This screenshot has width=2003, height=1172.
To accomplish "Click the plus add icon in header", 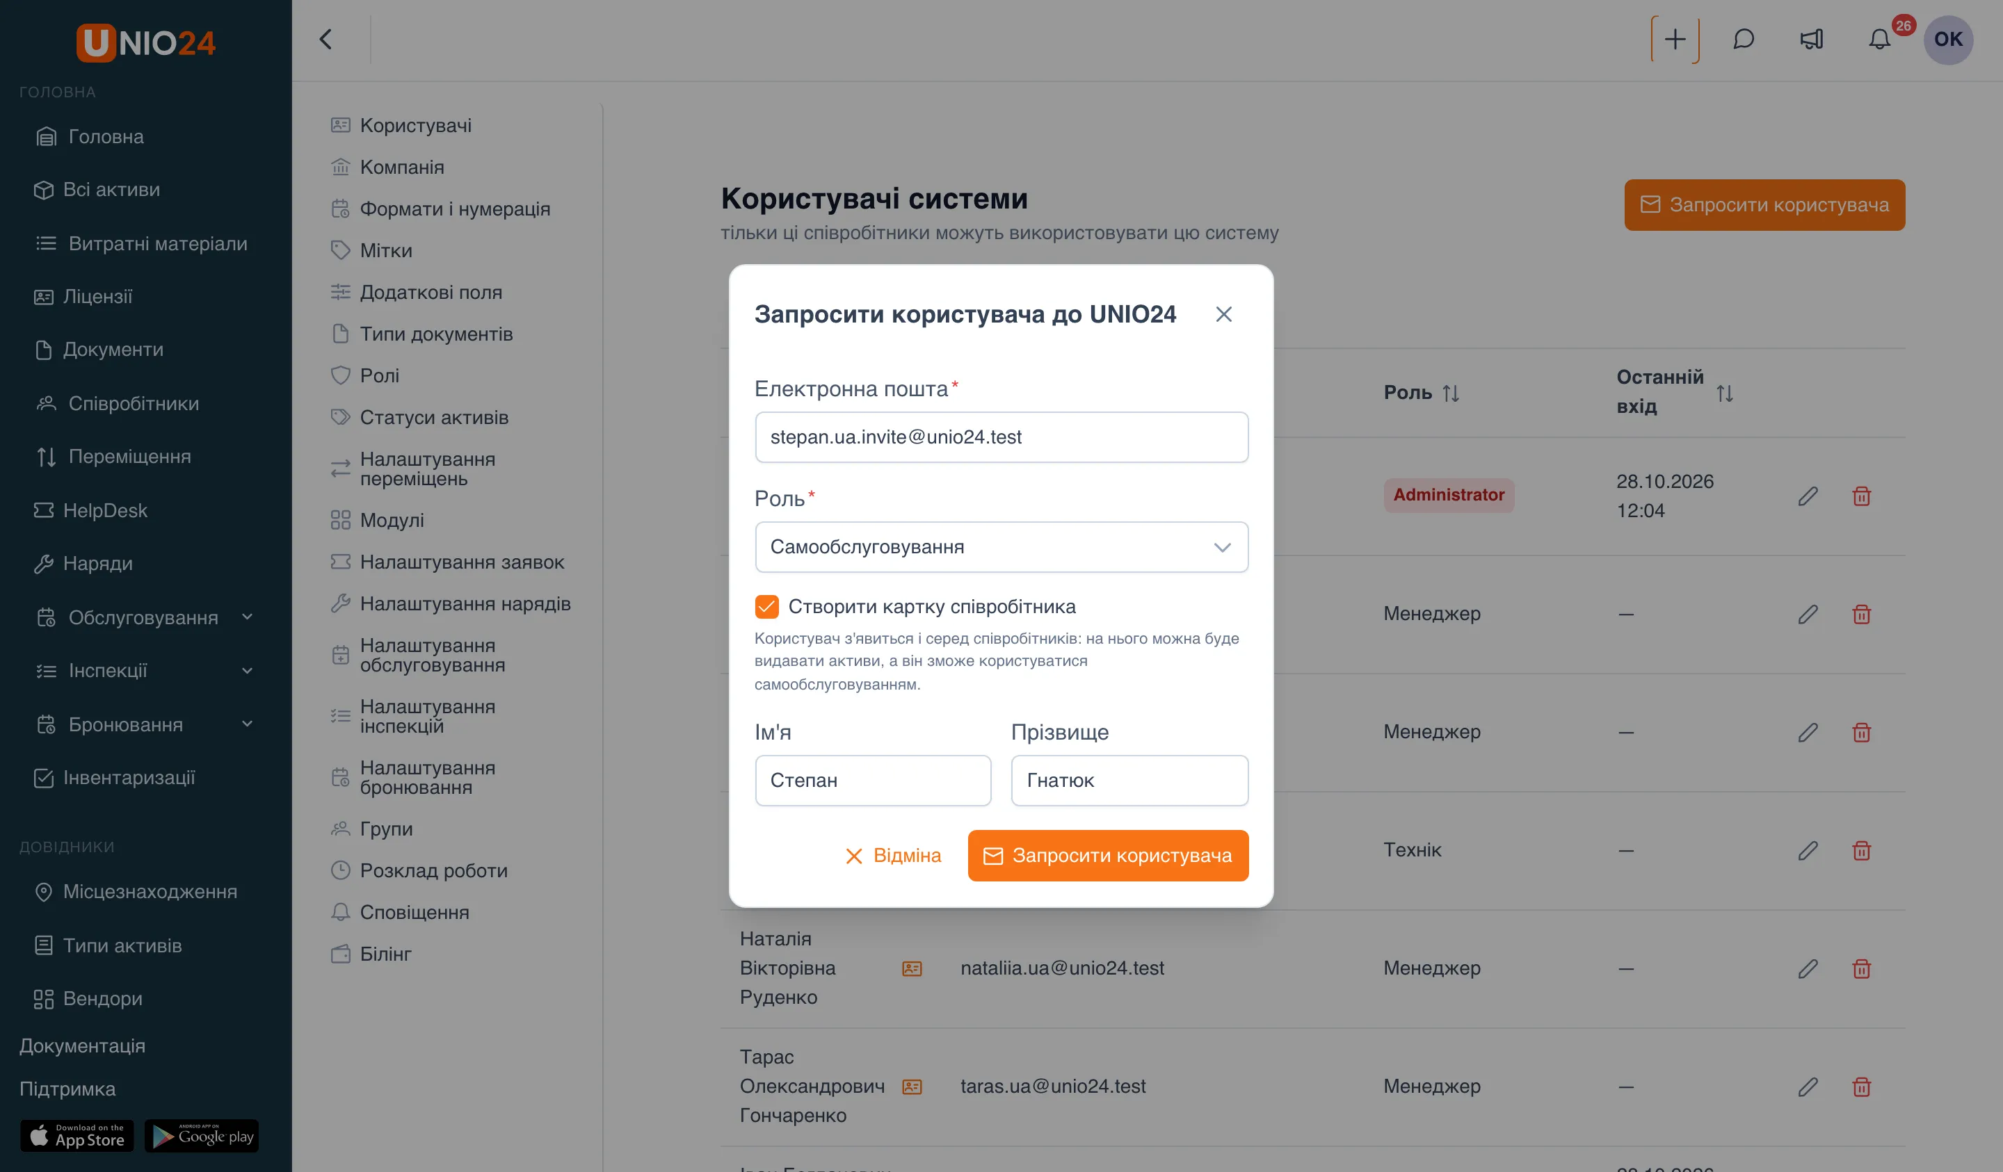I will pyautogui.click(x=1675, y=39).
